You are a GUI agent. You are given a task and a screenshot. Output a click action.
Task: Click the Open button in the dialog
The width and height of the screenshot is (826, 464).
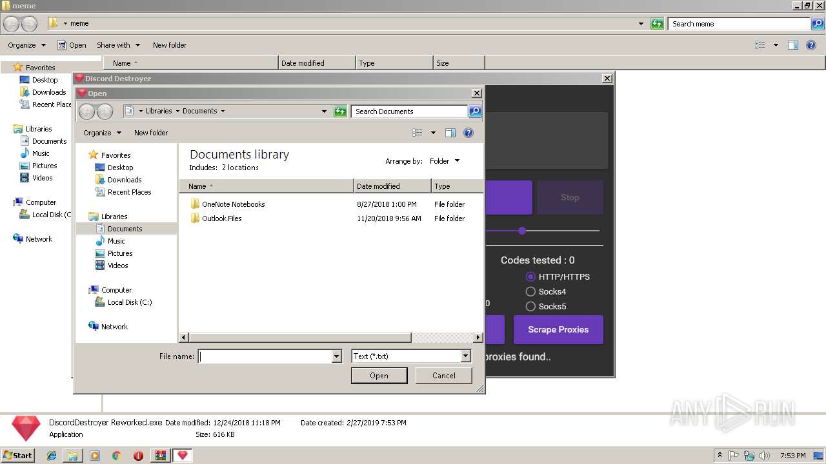coord(379,376)
